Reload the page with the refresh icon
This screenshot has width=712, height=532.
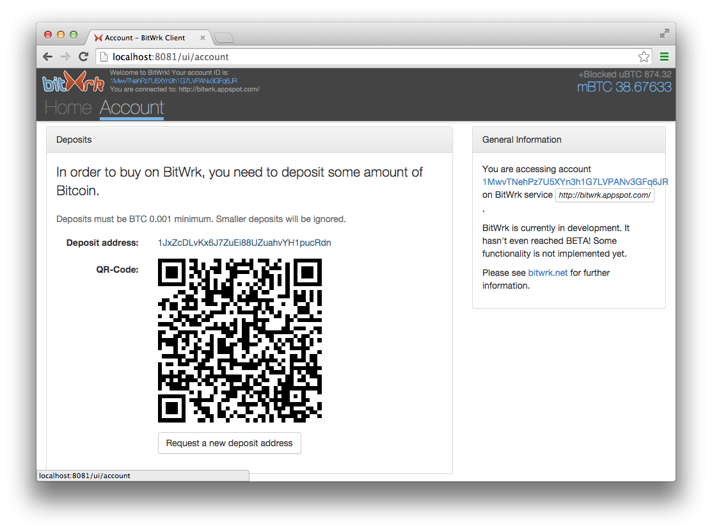click(x=83, y=57)
